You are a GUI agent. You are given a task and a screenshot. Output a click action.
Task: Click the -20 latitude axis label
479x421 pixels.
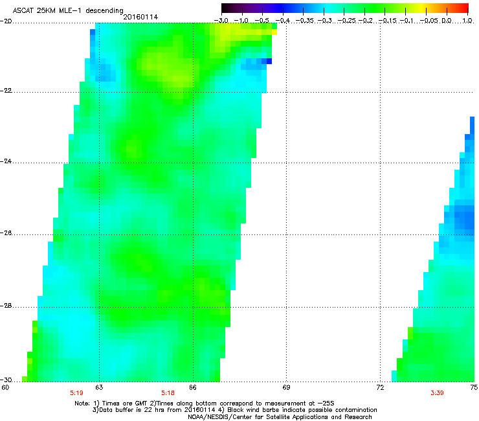[x=6, y=21]
